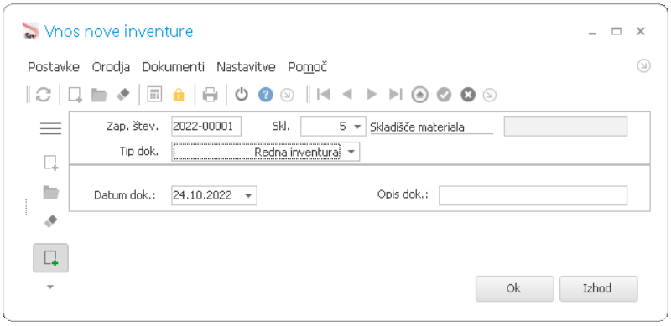
Task: Open help via blue question icon
Action: pos(265,95)
